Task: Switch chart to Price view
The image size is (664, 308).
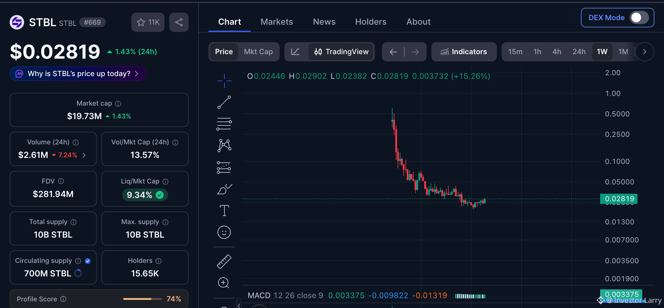Action: [224, 52]
